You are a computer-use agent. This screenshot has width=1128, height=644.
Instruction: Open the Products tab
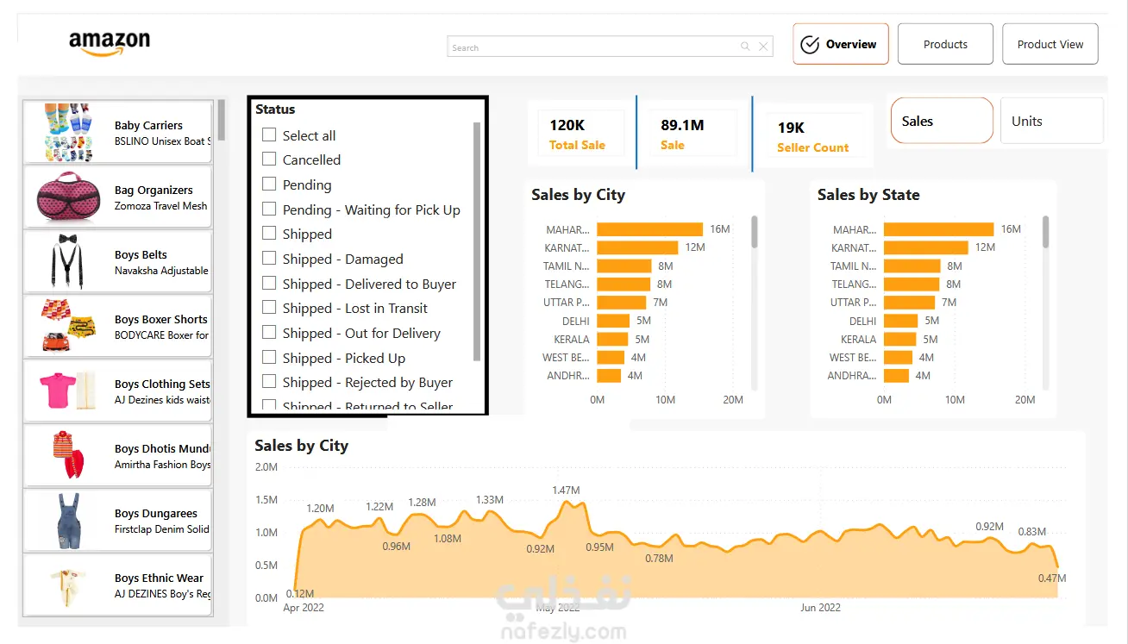(945, 44)
